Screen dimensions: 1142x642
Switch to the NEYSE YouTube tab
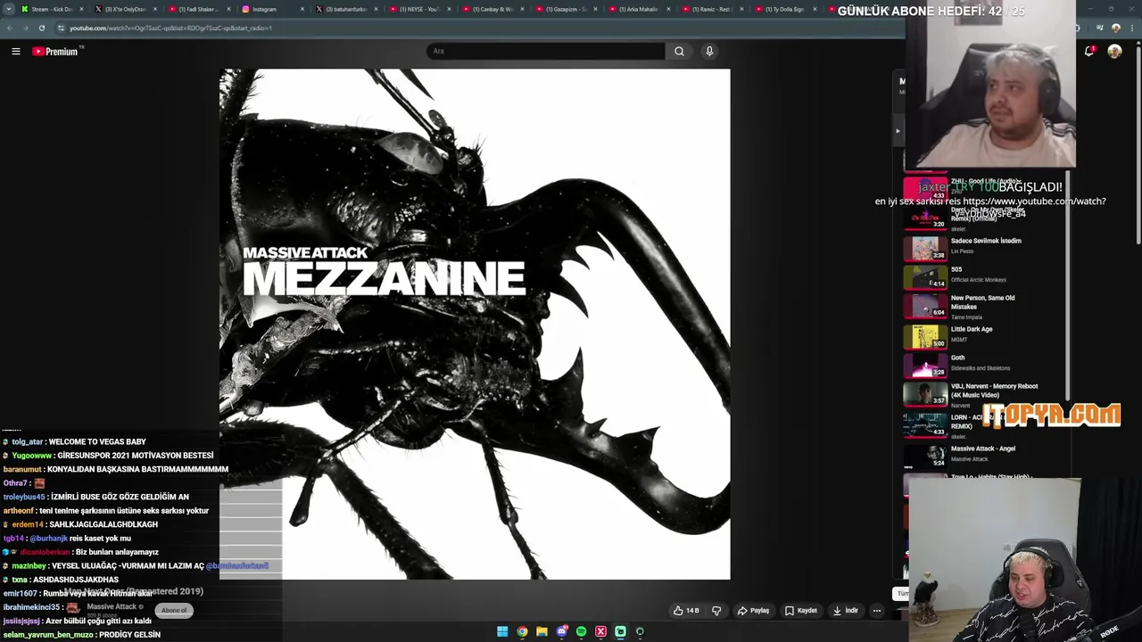tap(419, 9)
